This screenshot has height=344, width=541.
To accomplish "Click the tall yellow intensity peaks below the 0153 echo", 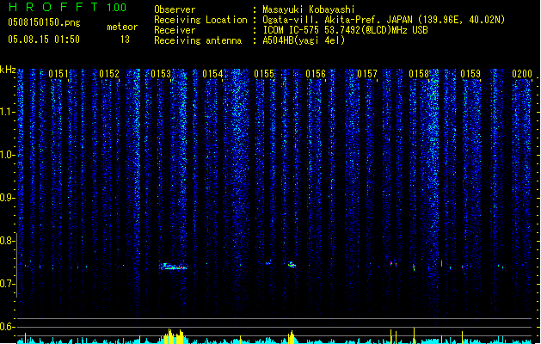I will 174,336.
